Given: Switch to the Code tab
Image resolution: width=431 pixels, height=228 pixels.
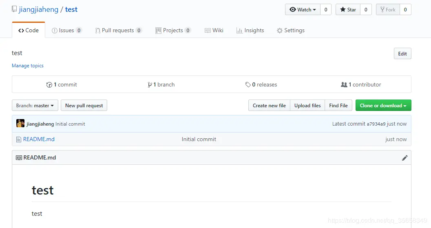Looking at the screenshot, I should click(29, 30).
